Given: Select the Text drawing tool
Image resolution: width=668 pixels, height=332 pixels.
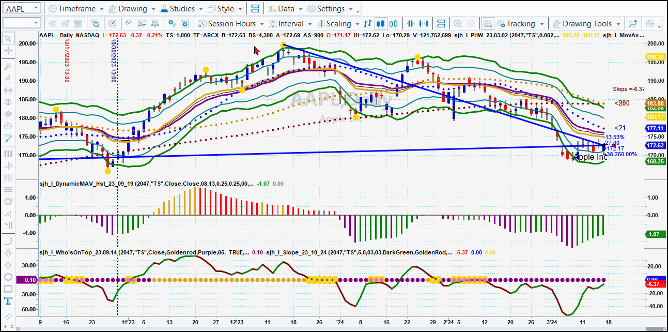Looking at the screenshot, I should [x=8, y=301].
